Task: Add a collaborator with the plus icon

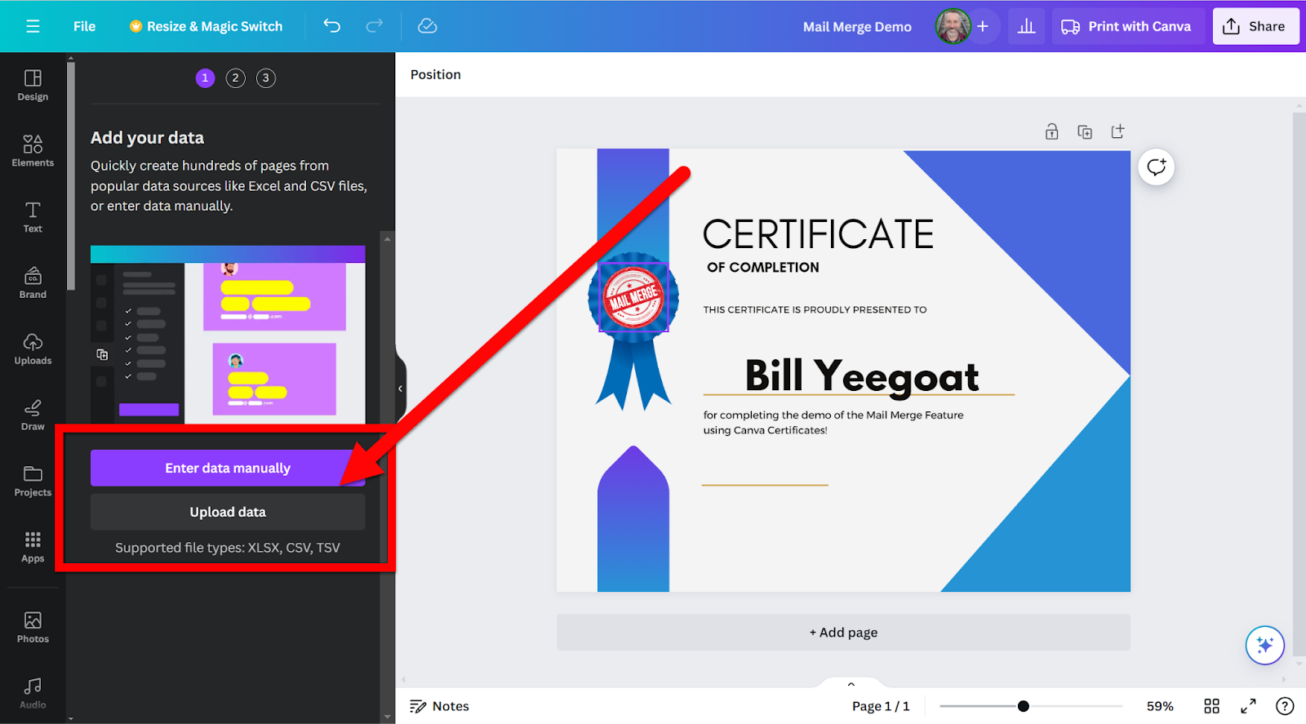Action: click(x=983, y=26)
